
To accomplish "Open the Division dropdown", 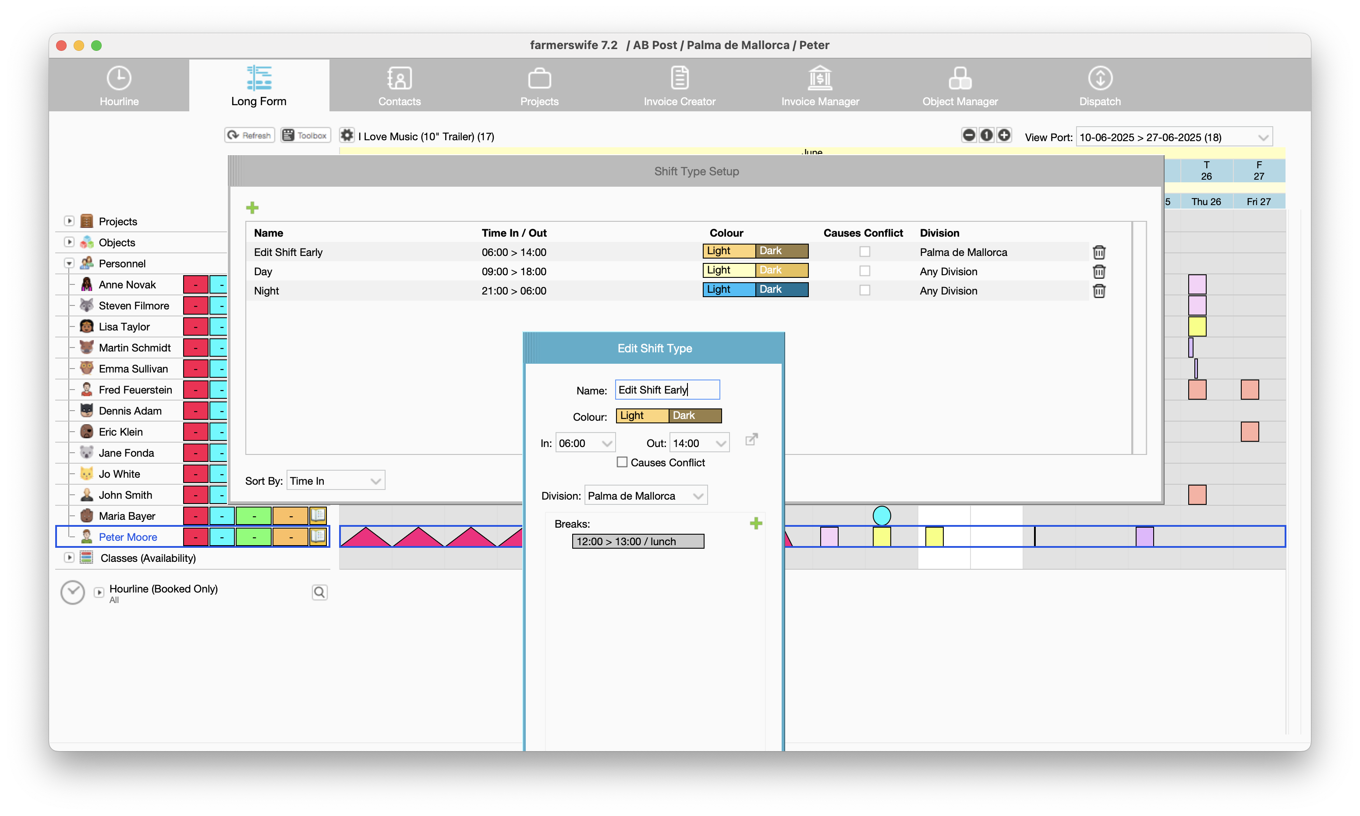I will tap(645, 496).
